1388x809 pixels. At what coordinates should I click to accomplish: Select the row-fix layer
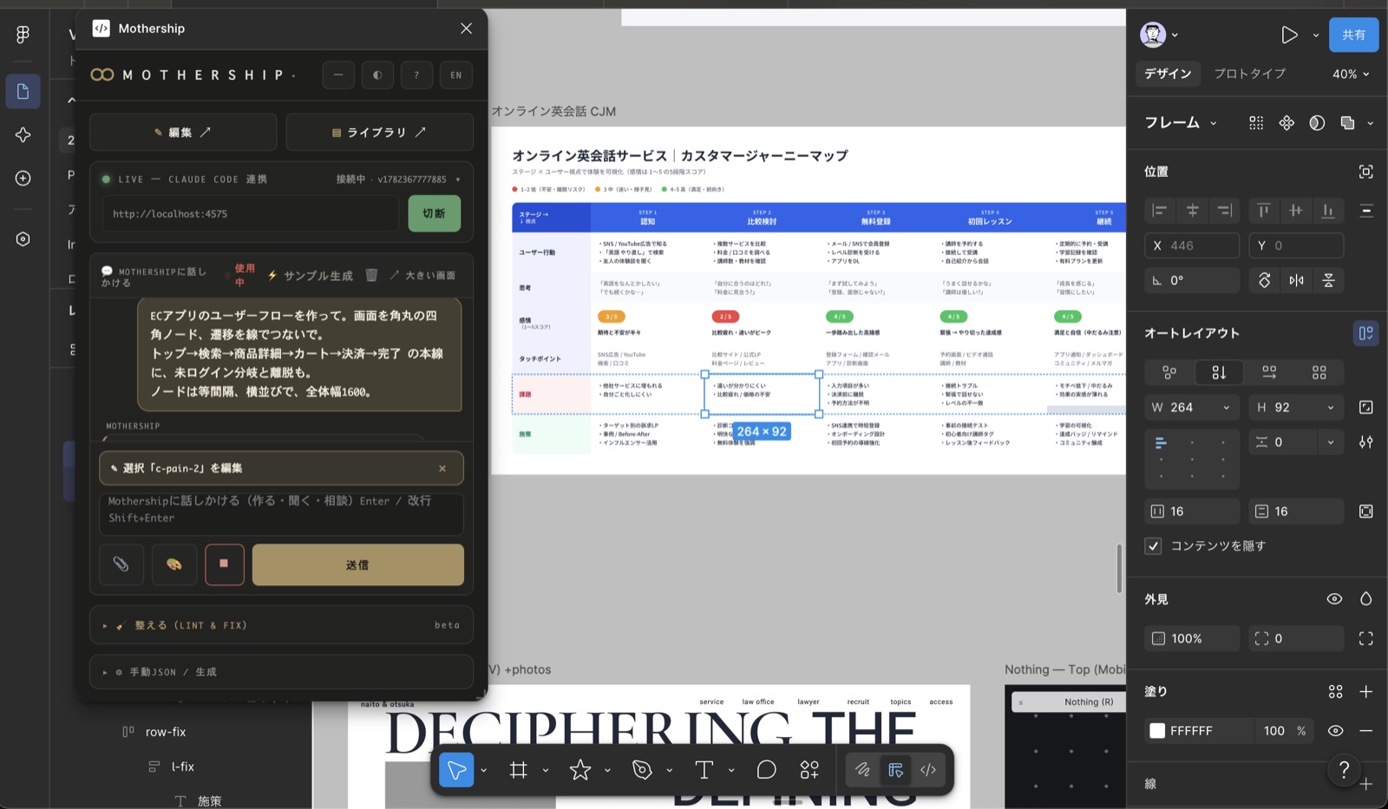166,732
